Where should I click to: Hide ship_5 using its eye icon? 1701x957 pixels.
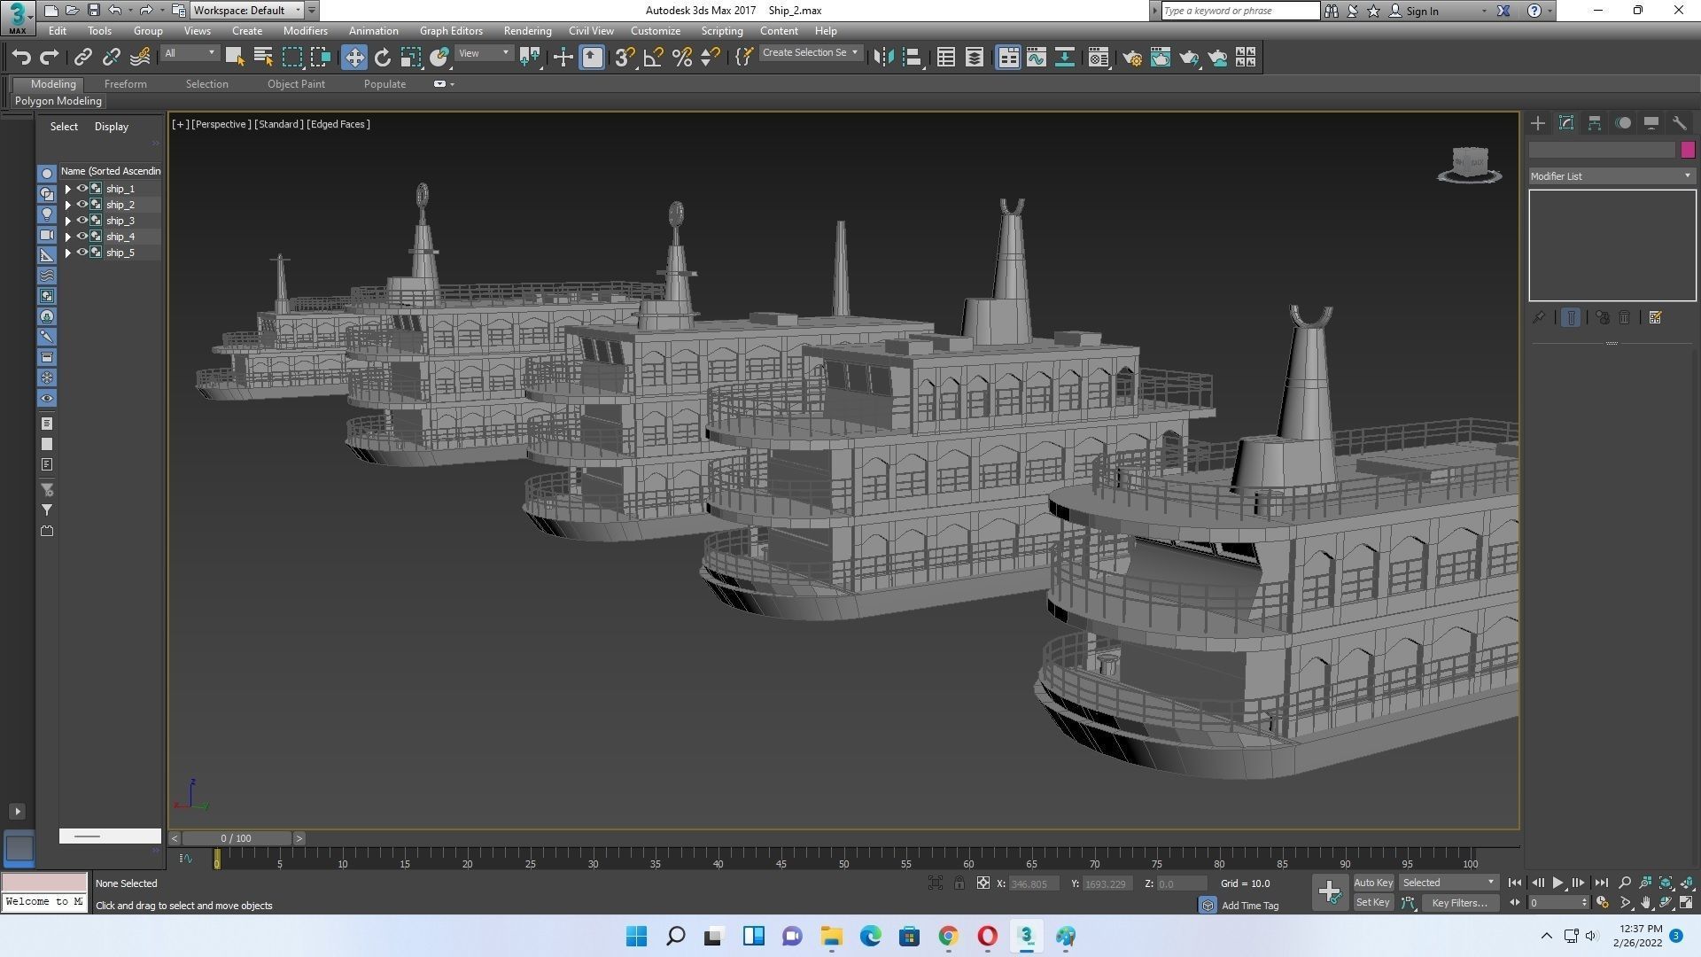82,253
